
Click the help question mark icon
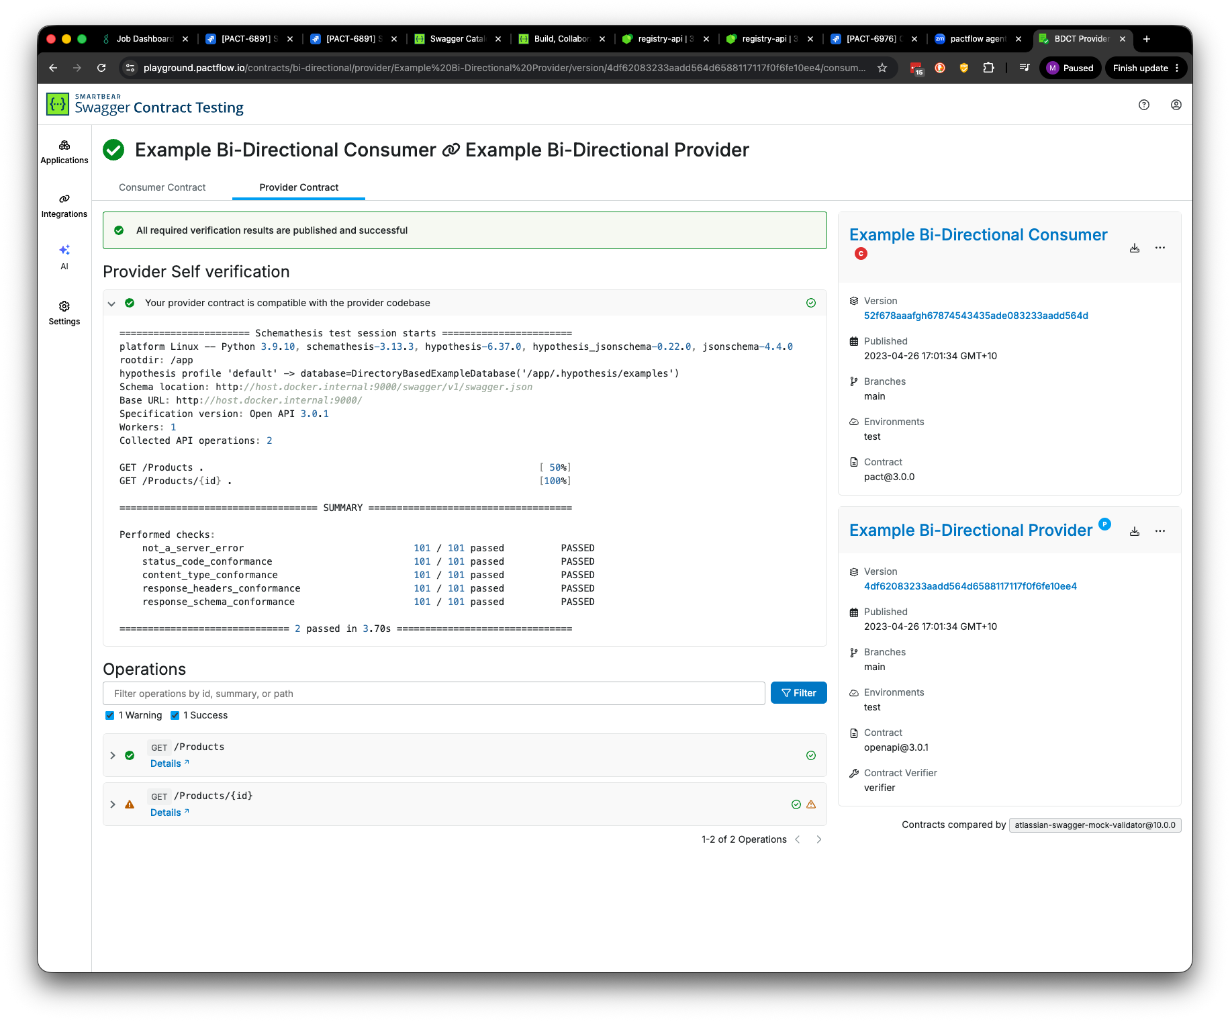click(x=1144, y=105)
